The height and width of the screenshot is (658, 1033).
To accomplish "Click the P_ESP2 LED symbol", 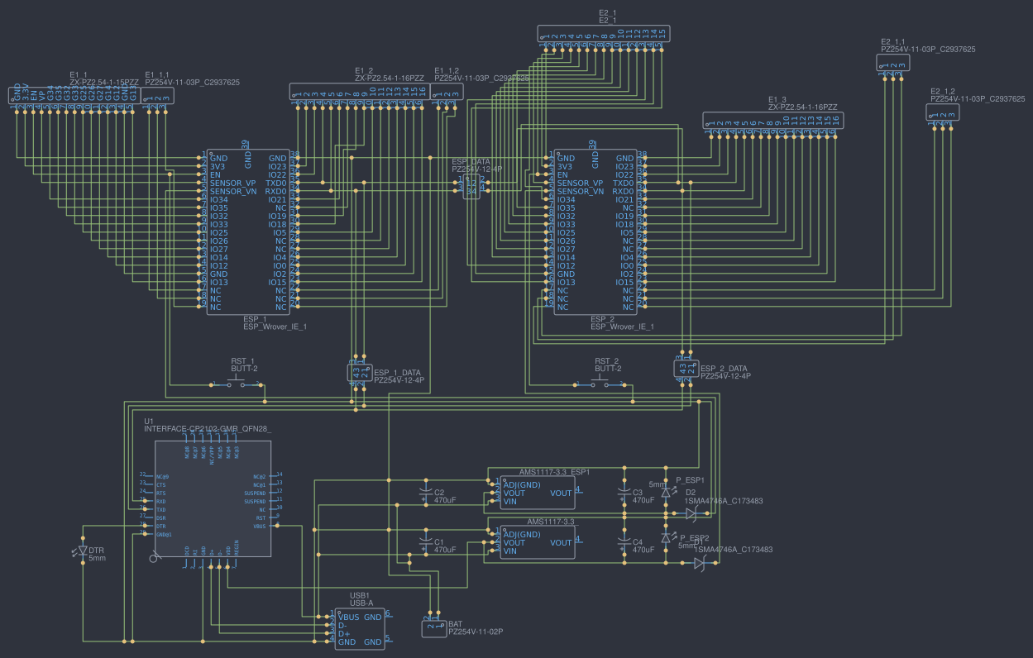I will point(667,537).
